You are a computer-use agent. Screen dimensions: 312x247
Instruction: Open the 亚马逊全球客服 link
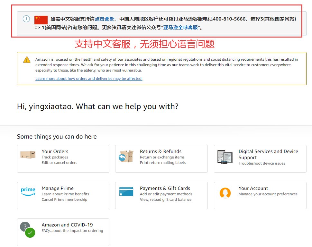pyautogui.click(x=180, y=27)
